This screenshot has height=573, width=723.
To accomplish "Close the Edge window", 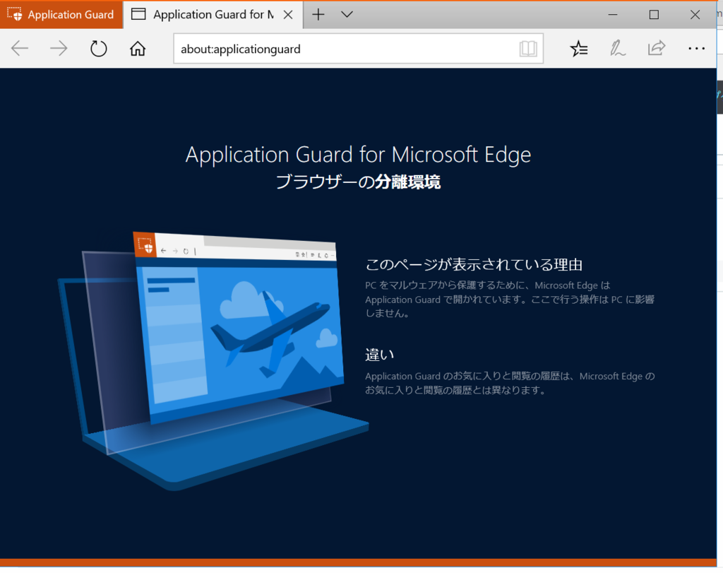I will click(x=695, y=15).
